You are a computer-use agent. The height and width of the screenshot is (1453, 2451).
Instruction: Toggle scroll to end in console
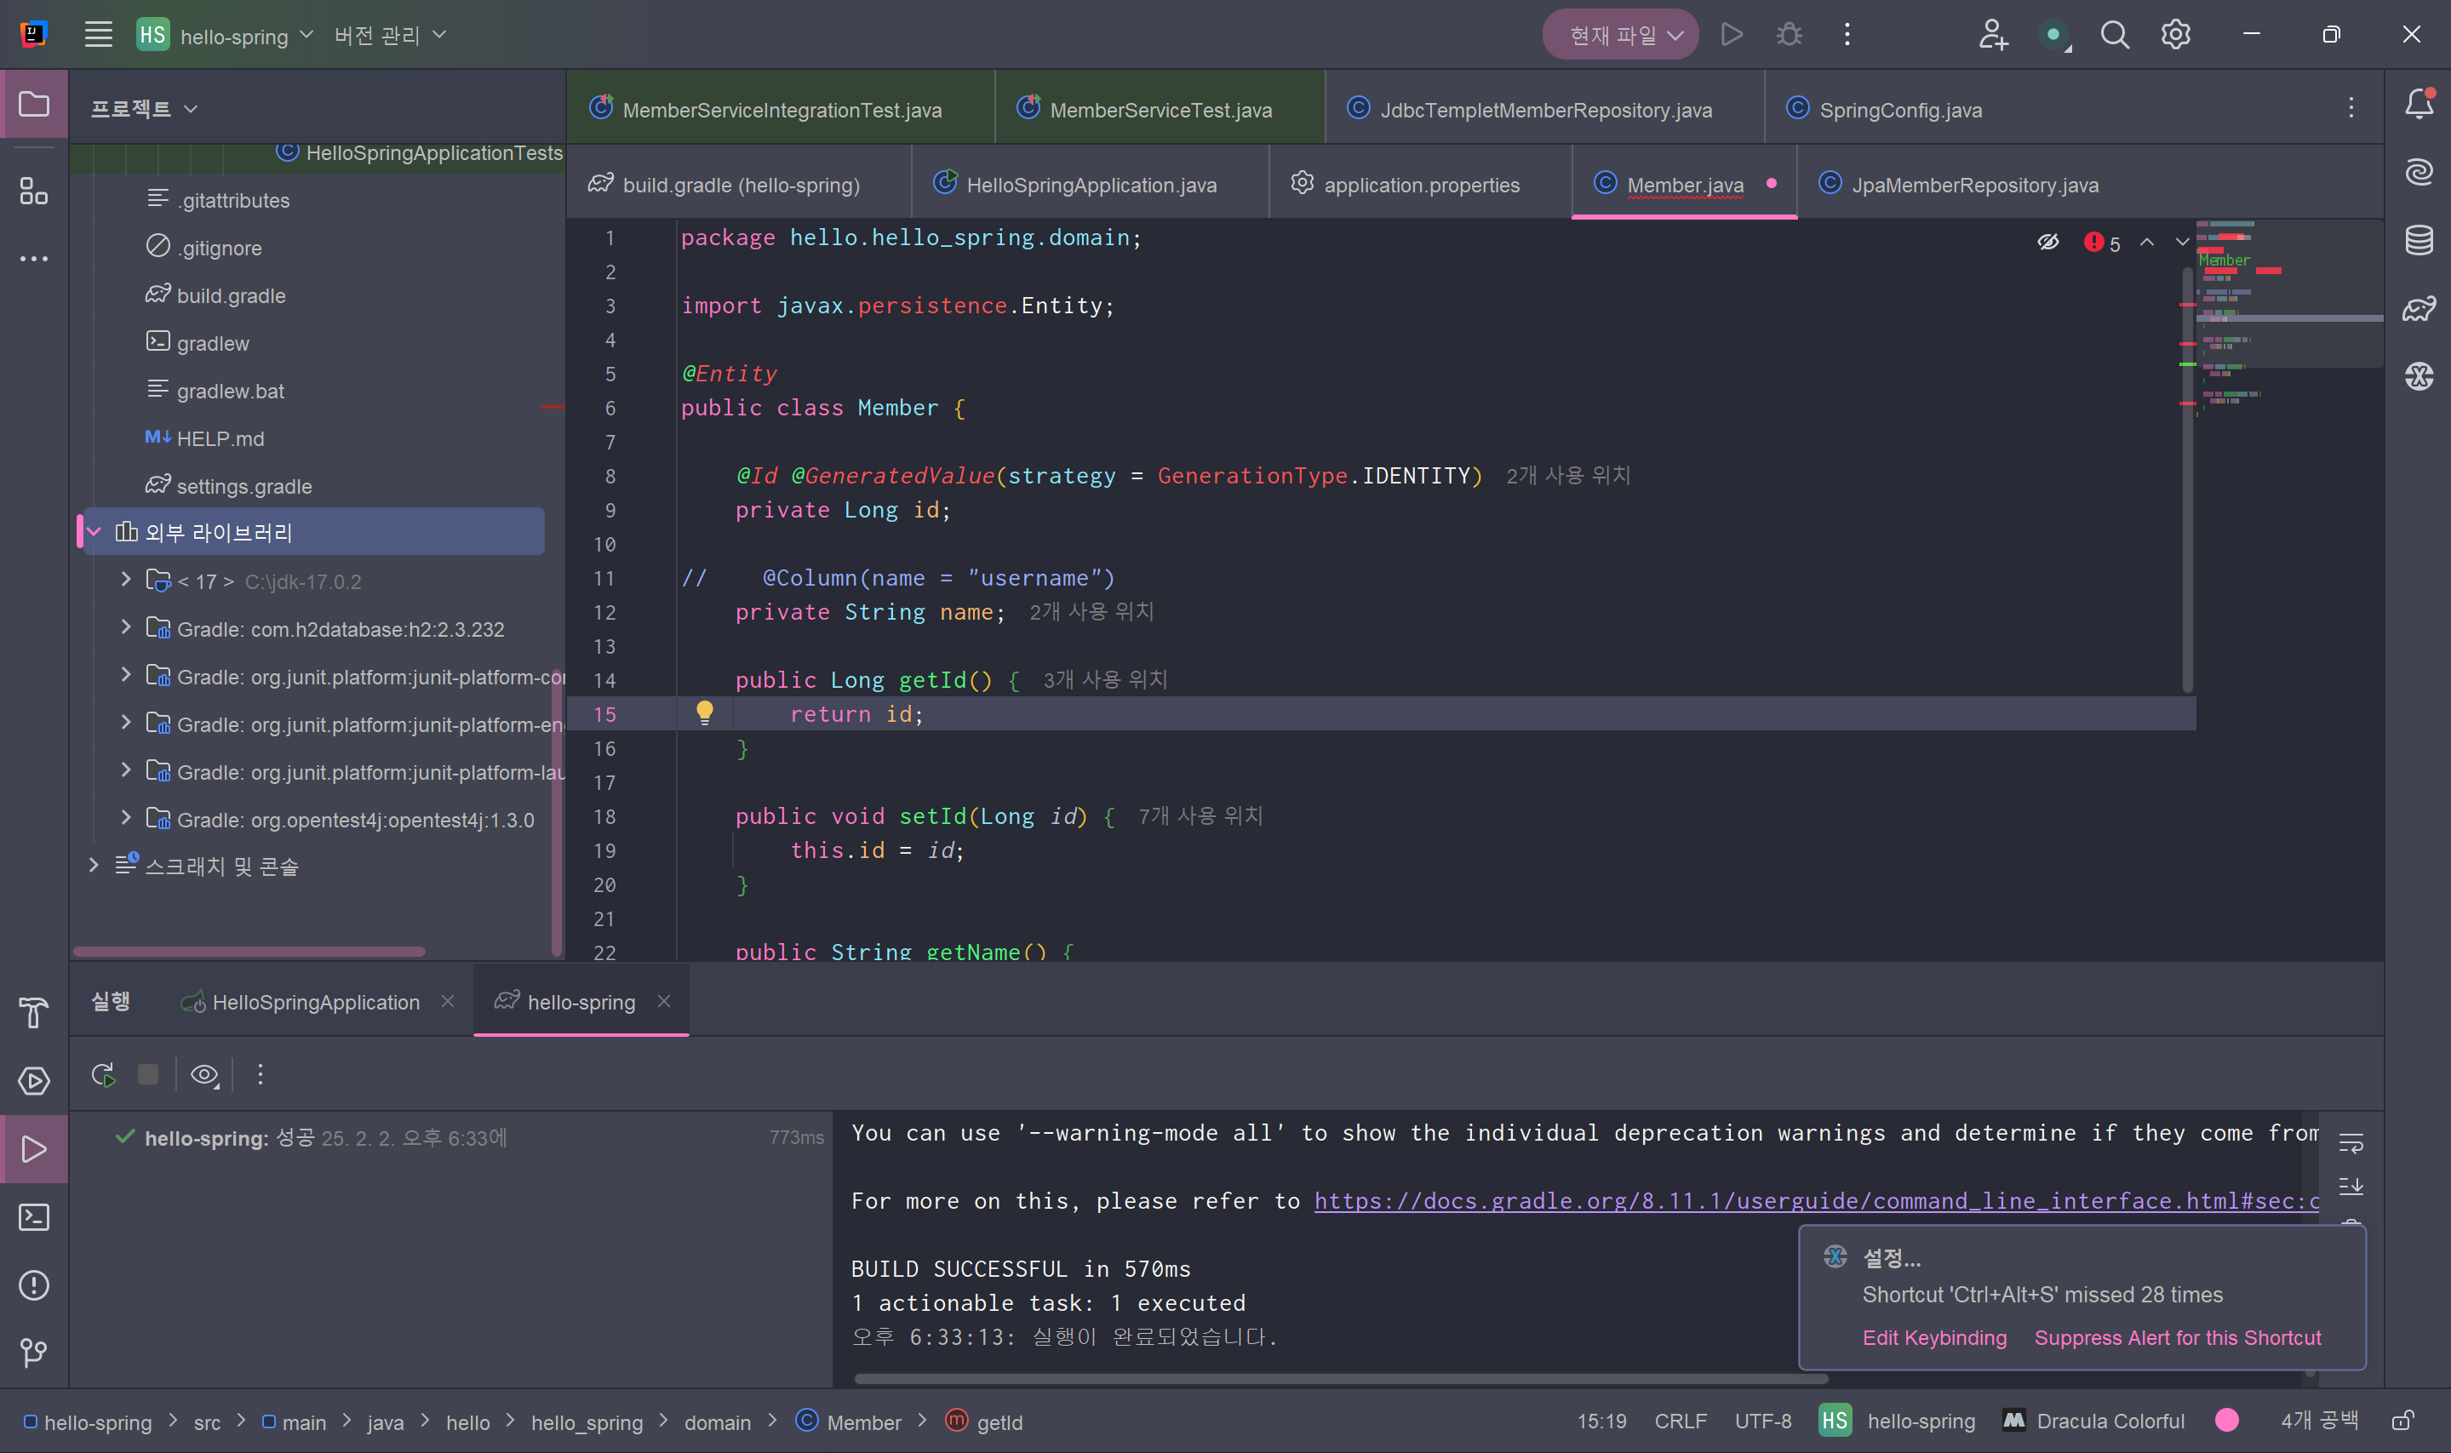(2351, 1187)
